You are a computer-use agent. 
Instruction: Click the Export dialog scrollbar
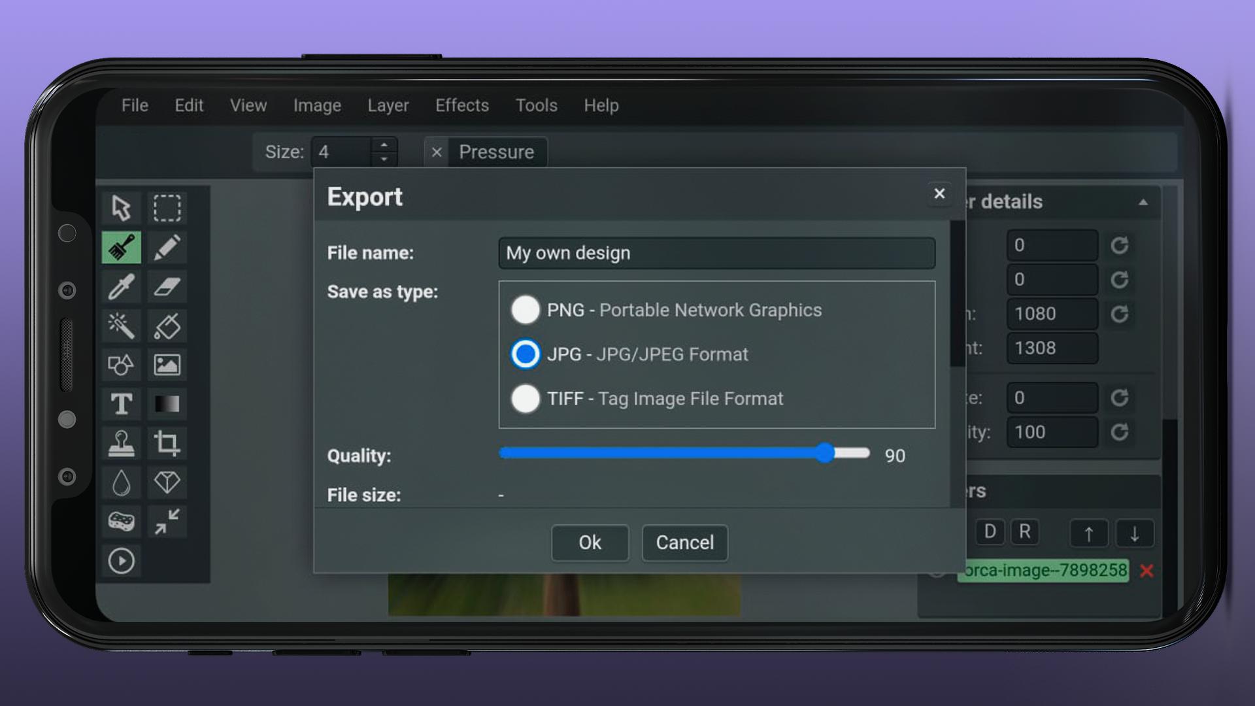pyautogui.click(x=958, y=294)
